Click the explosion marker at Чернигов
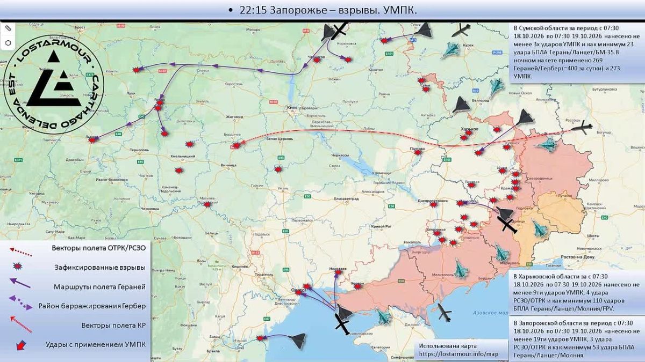Image resolution: width=645 pixels, height=362 pixels. pos(317,61)
